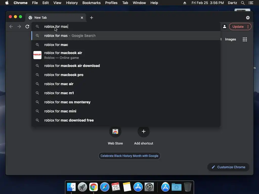The height and width of the screenshot is (194, 259).
Task: Open the History menu
Action: [x=72, y=3]
